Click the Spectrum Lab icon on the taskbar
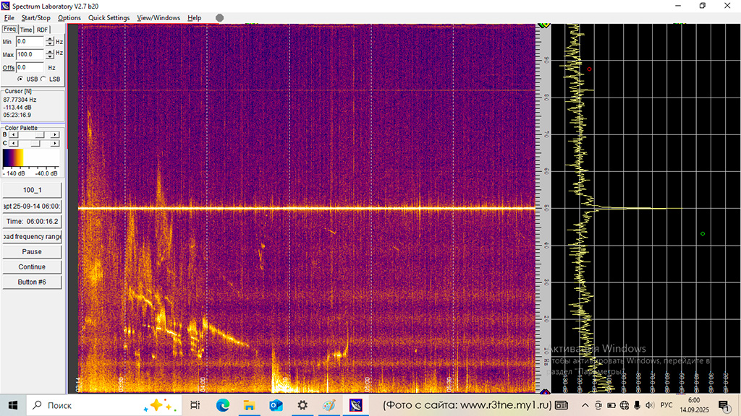 tap(357, 405)
